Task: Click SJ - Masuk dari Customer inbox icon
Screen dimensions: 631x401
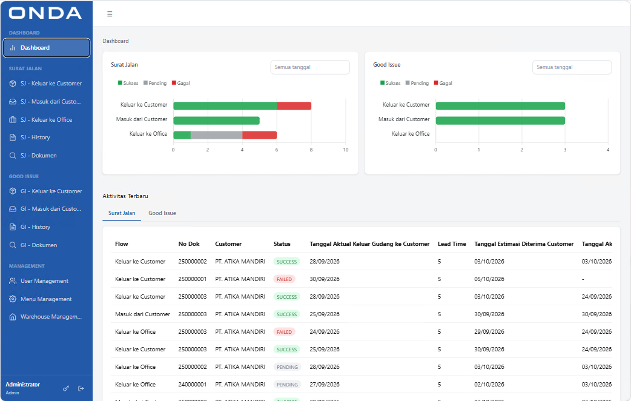Action: click(13, 101)
